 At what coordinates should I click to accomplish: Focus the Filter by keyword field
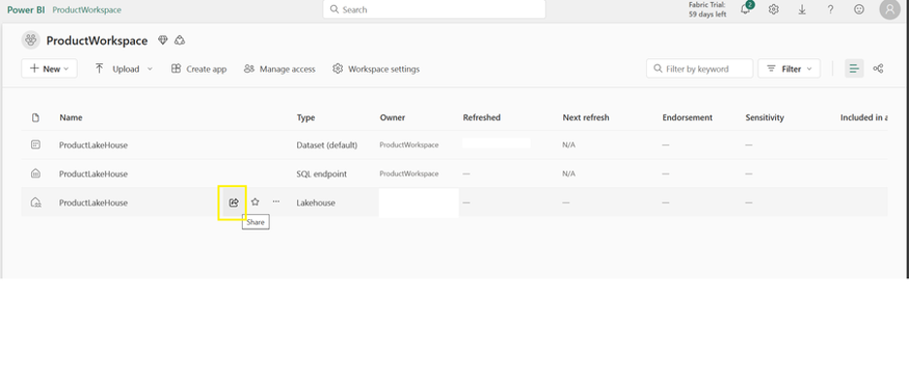699,68
